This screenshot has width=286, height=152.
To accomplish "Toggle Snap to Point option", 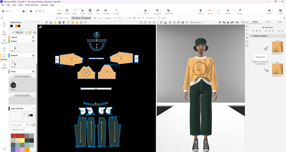I will (118, 18).
